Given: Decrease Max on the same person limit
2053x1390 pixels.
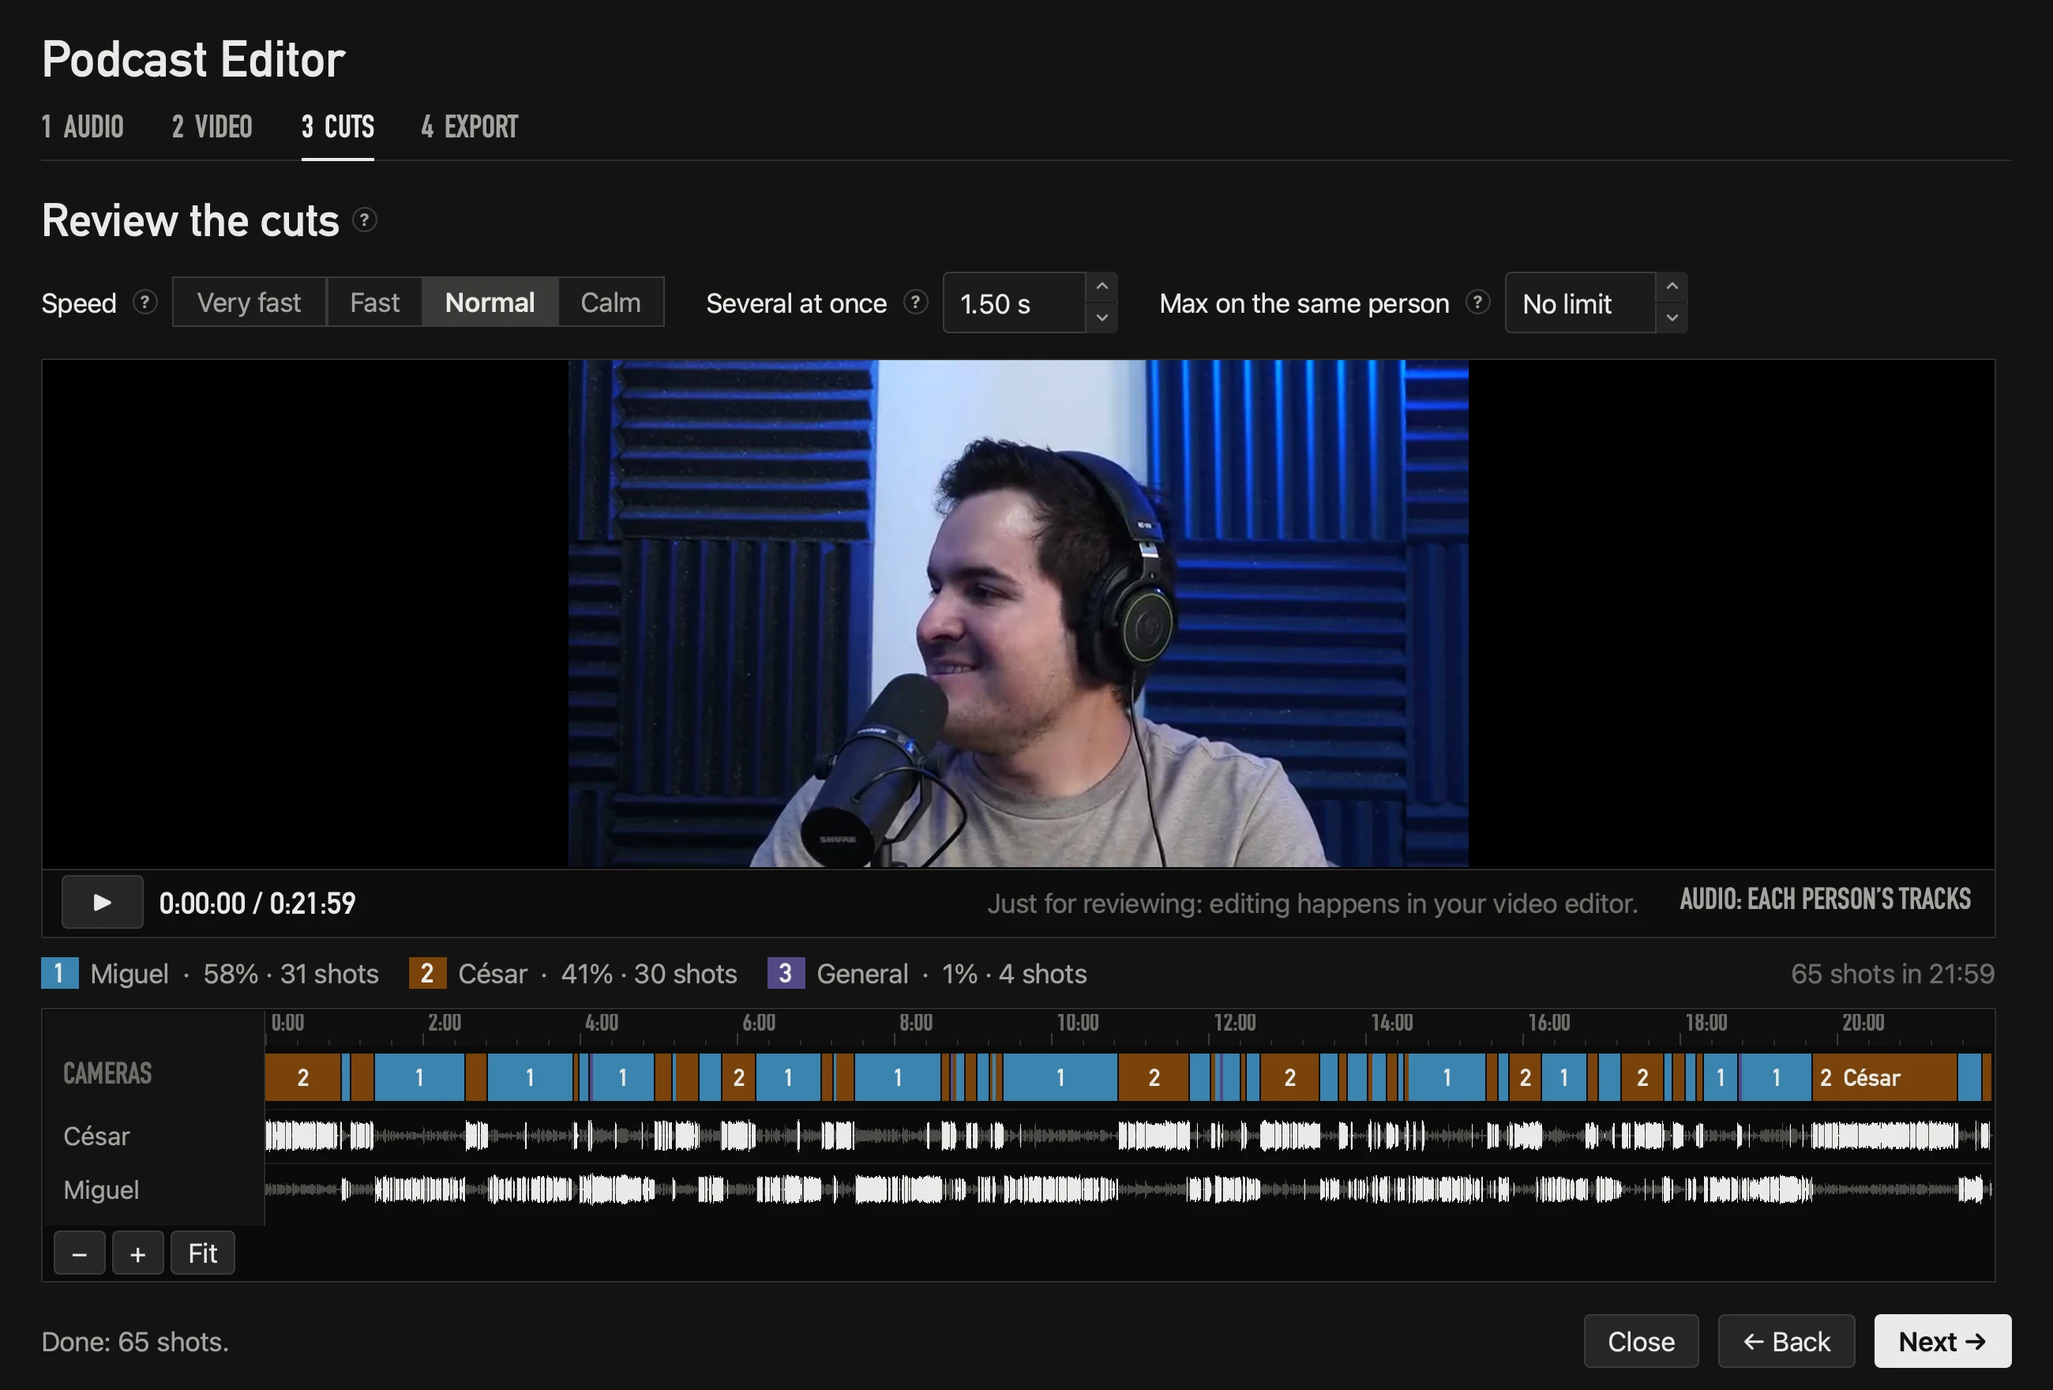Looking at the screenshot, I should (x=1672, y=317).
